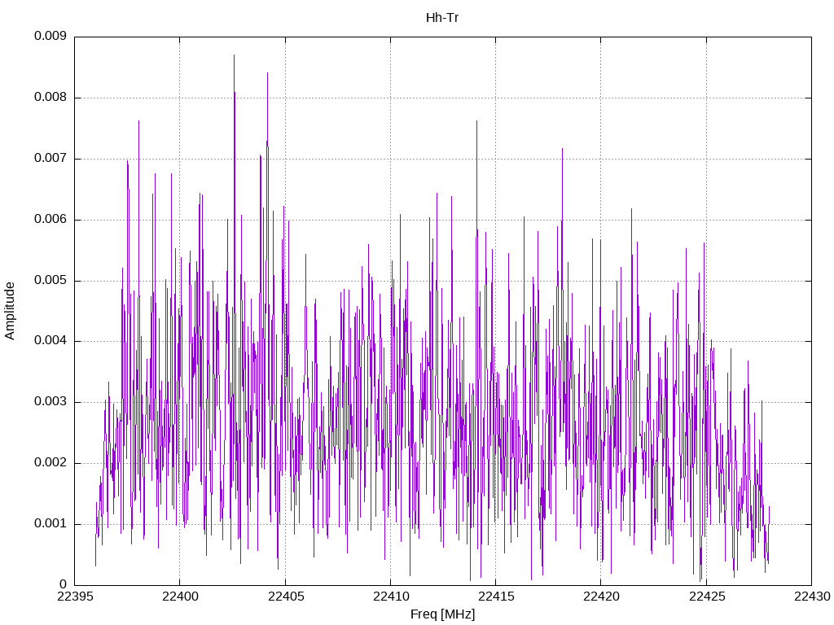
Task: Click the 0.001 y-axis tick label
Action: (x=50, y=523)
